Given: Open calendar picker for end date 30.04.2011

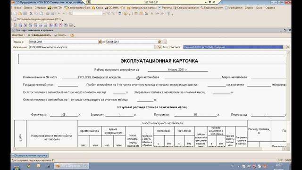Looking at the screenshot, I should (x=159, y=42).
